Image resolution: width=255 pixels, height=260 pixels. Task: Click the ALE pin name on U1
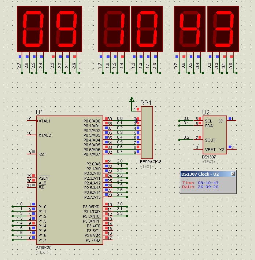pos(42,183)
